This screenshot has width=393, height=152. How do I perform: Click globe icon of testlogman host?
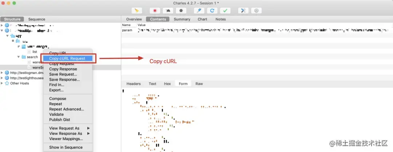pyautogui.click(x=7, y=73)
